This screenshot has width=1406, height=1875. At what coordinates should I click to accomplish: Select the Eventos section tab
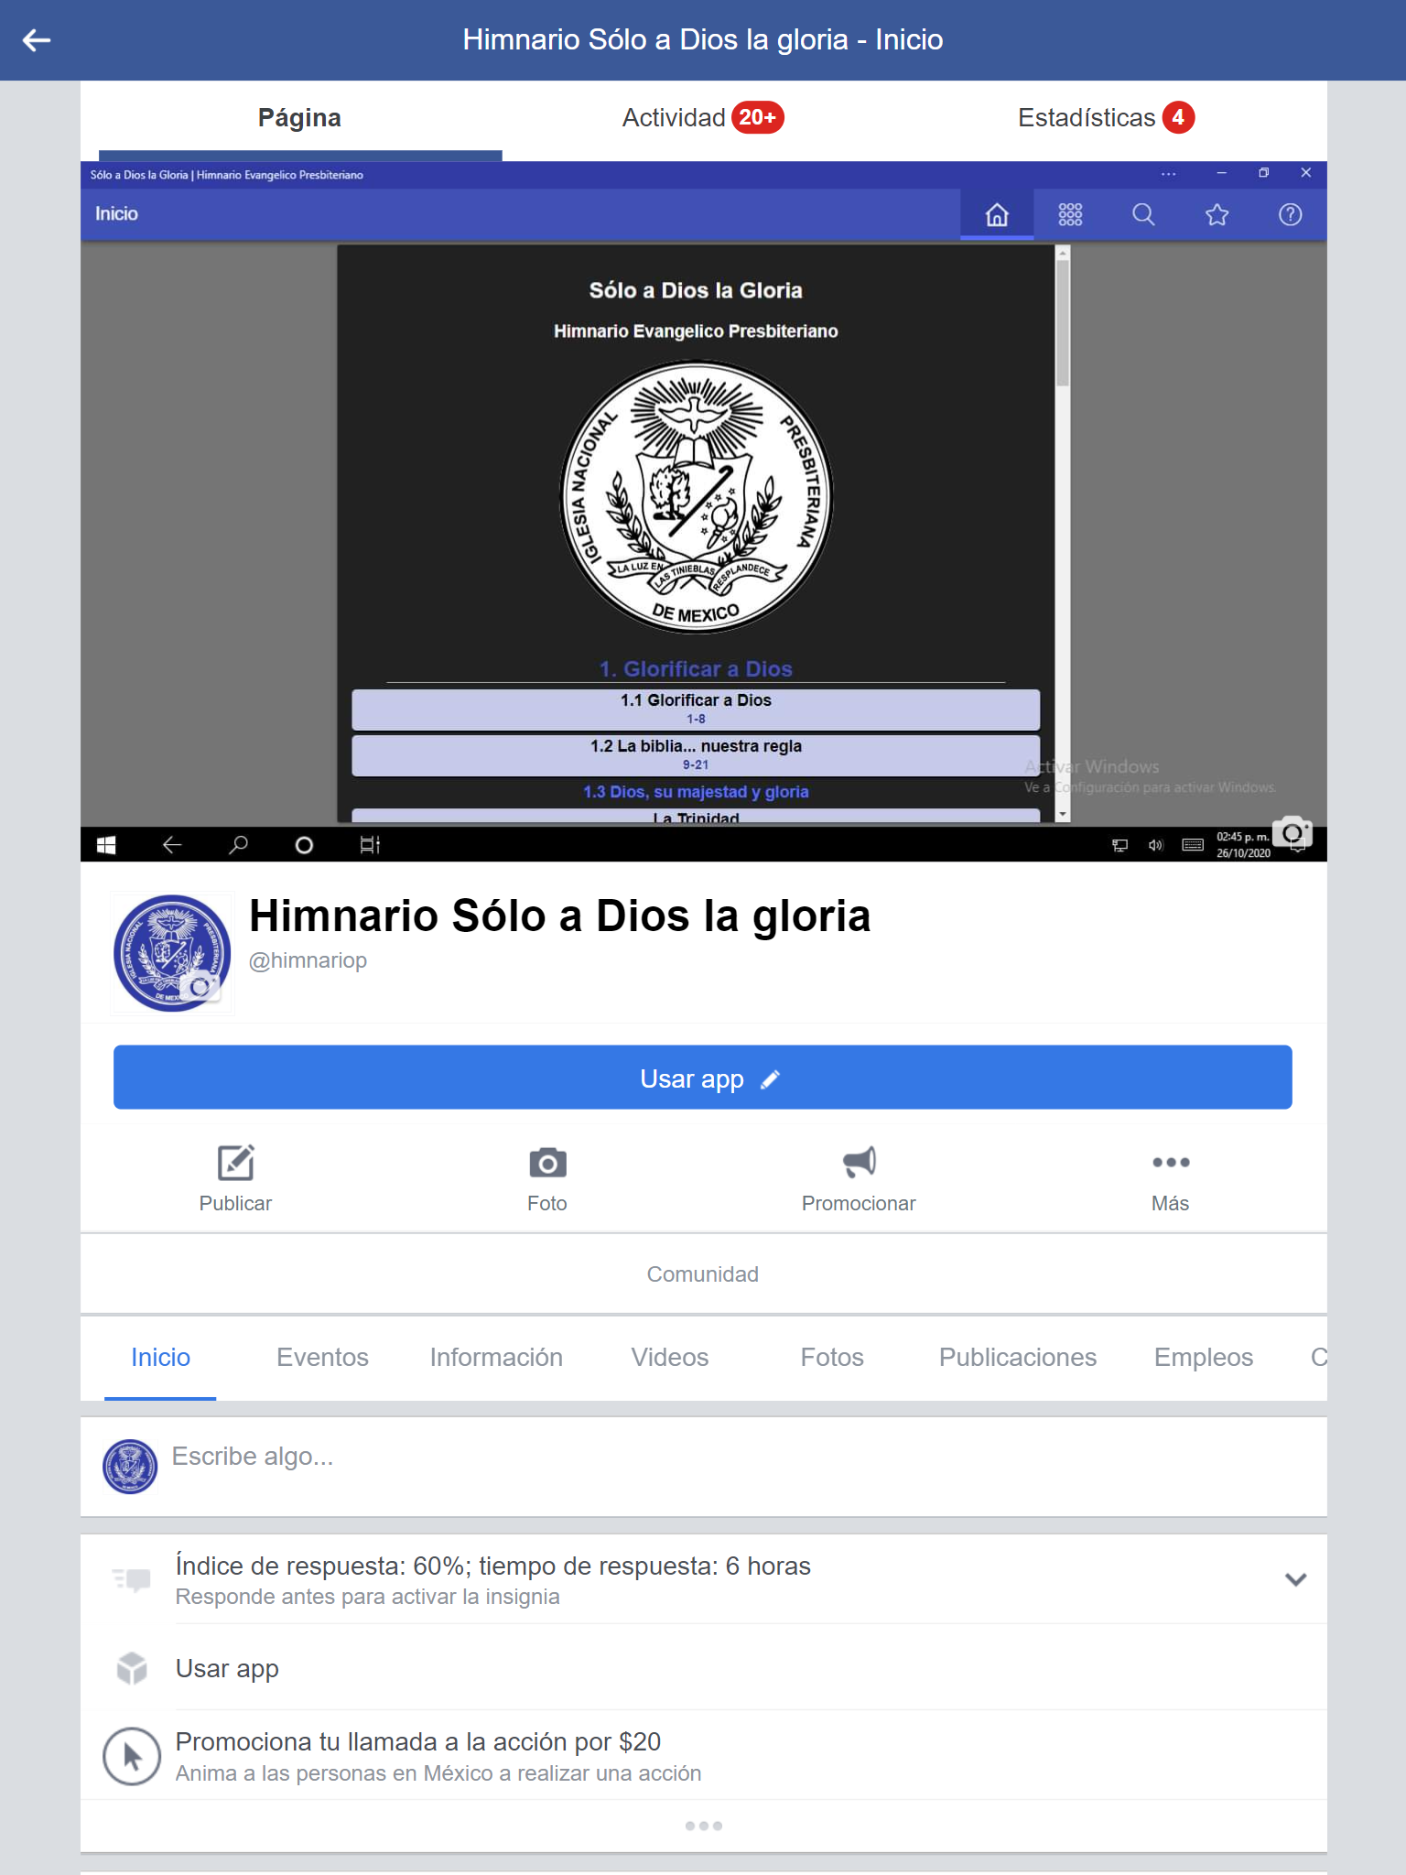point(322,1357)
